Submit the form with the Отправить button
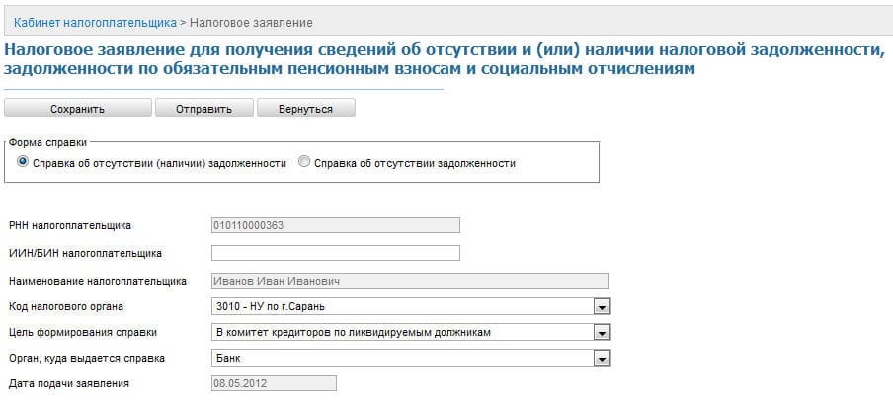The width and height of the screenshot is (893, 414). pyautogui.click(x=203, y=109)
